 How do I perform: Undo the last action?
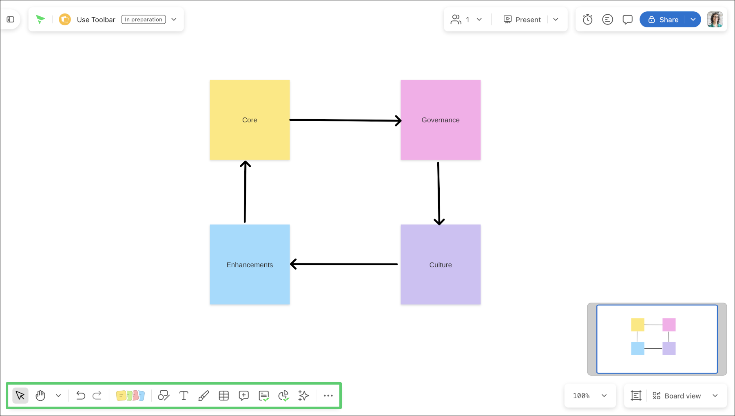tap(80, 396)
